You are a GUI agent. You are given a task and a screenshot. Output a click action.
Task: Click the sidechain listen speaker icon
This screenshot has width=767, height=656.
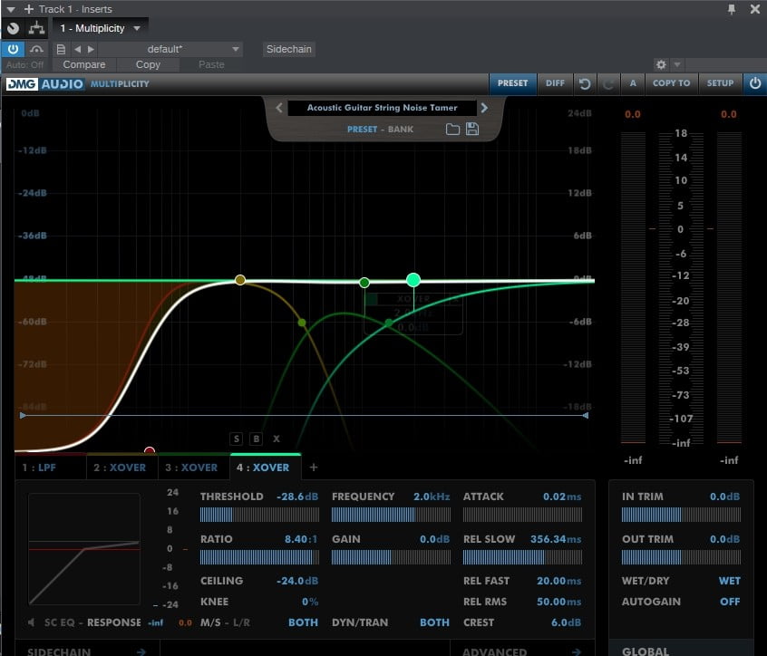[x=32, y=622]
